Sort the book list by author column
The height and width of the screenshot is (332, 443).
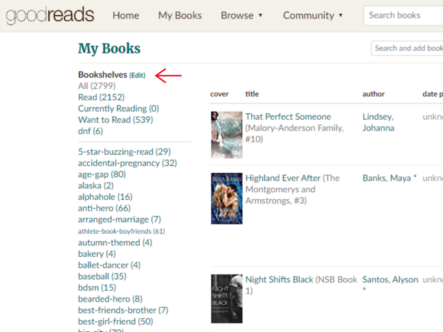point(373,94)
